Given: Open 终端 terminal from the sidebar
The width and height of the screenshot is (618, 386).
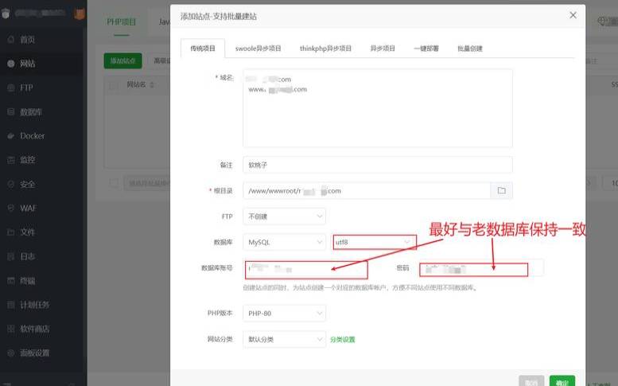Looking at the screenshot, I should coord(27,280).
